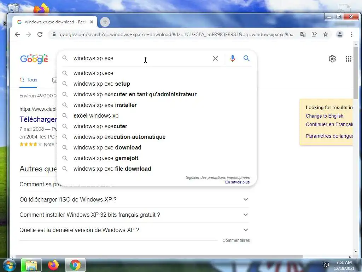This screenshot has height=272, width=362.
Task: Open a new tab with plus button
Action: 105,22
